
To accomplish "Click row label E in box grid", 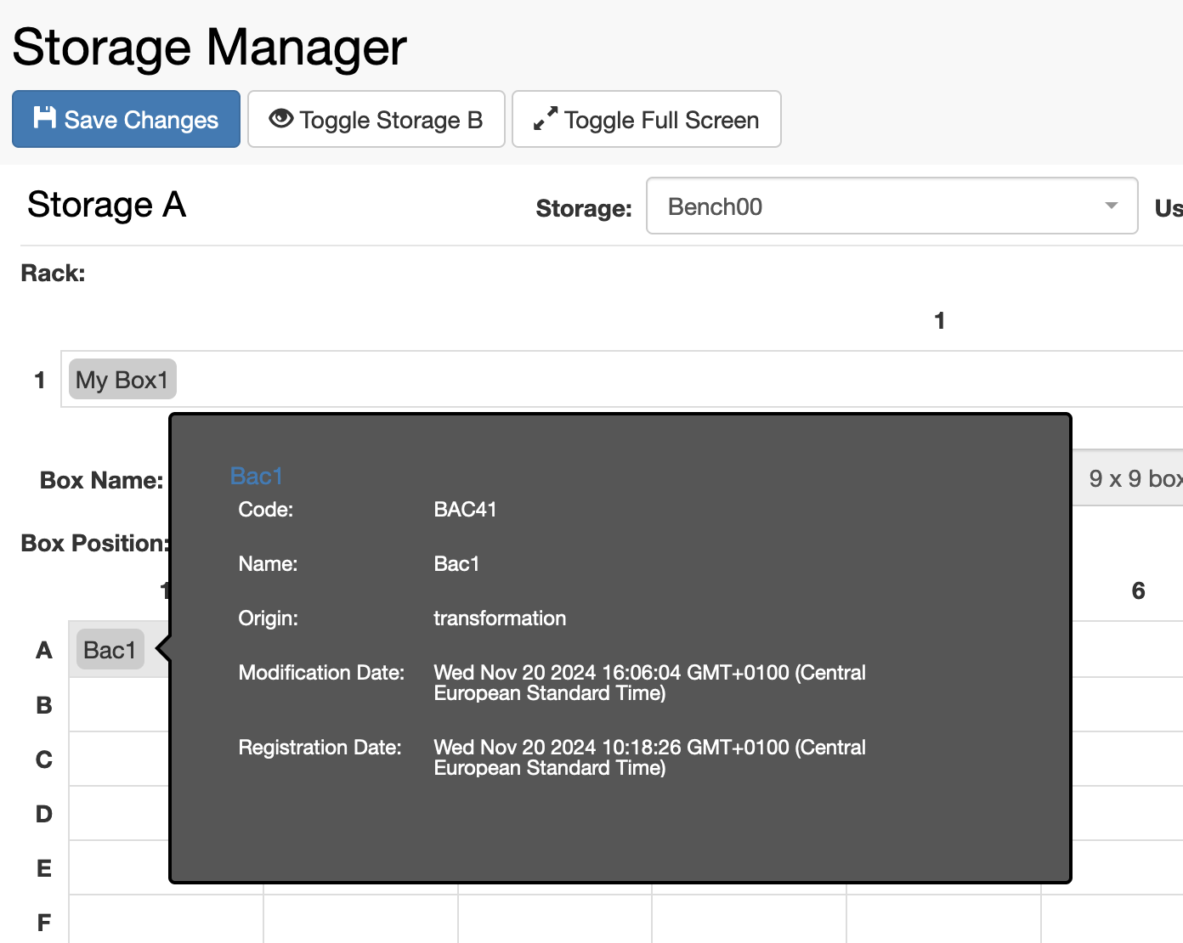I will click(44, 868).
